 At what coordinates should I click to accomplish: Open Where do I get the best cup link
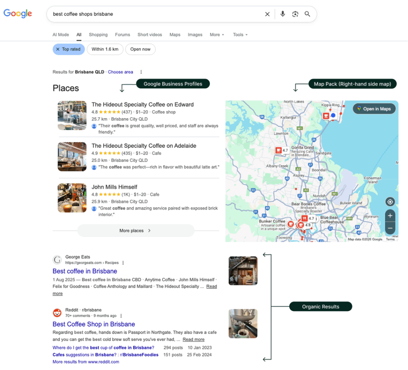(103, 348)
